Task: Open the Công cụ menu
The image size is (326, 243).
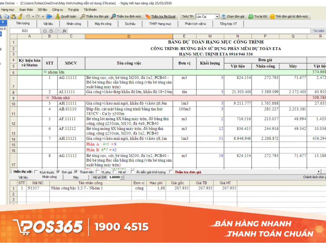Action: click(58, 10)
